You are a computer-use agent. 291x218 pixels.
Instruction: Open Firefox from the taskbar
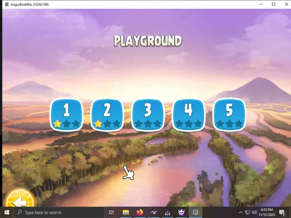[140, 212]
